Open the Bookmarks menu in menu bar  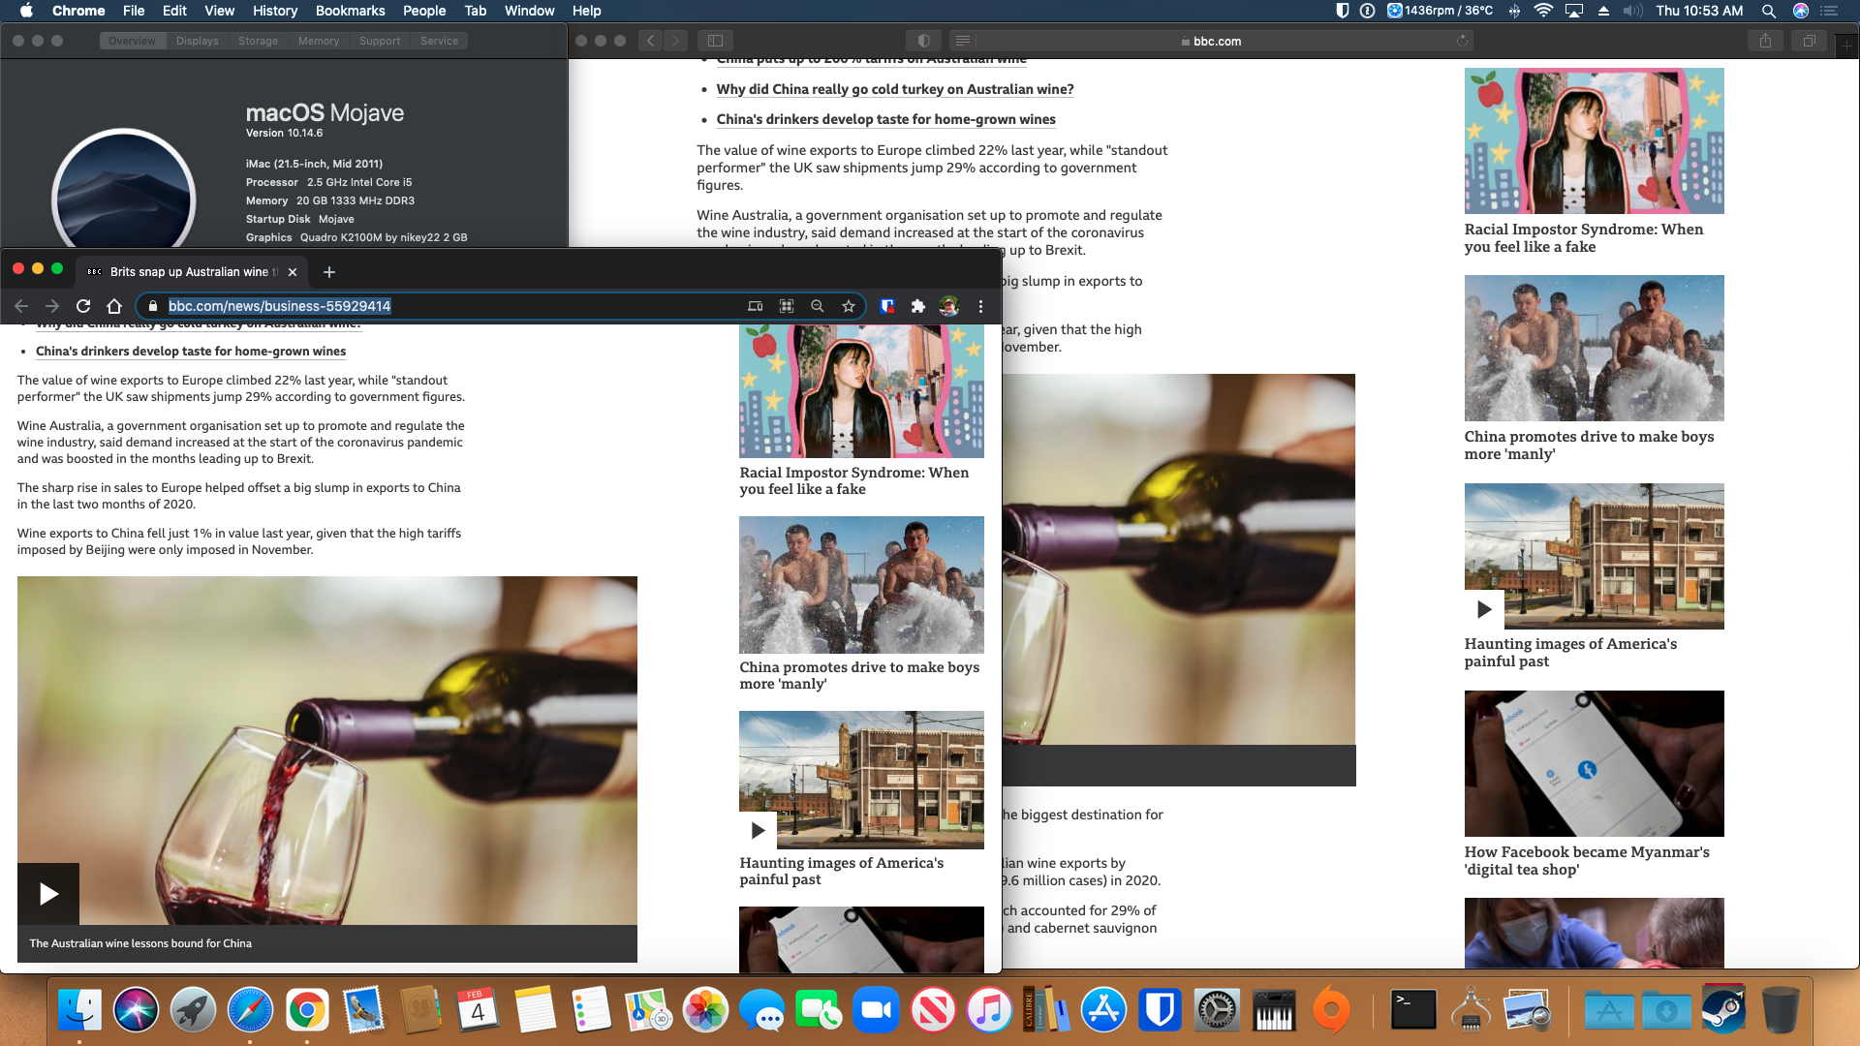pyautogui.click(x=350, y=11)
